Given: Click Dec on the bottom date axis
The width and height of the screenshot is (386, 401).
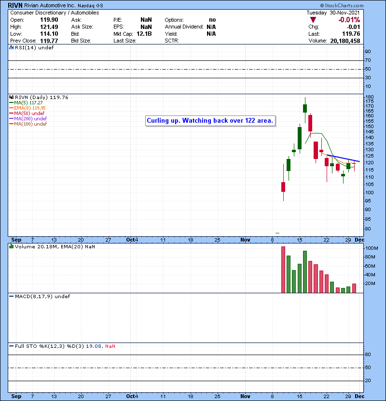Looking at the screenshot, I should tap(359, 396).
